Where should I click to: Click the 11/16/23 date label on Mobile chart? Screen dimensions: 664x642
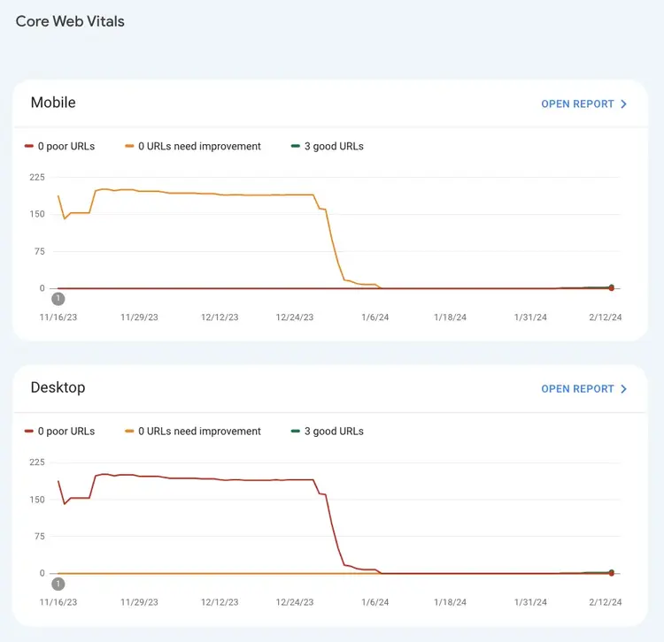click(58, 317)
